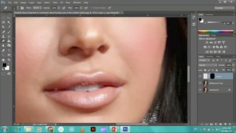Image resolution: width=236 pixels, height=133 pixels.
Task: Hide the Background copy layer
Action: [200, 83]
